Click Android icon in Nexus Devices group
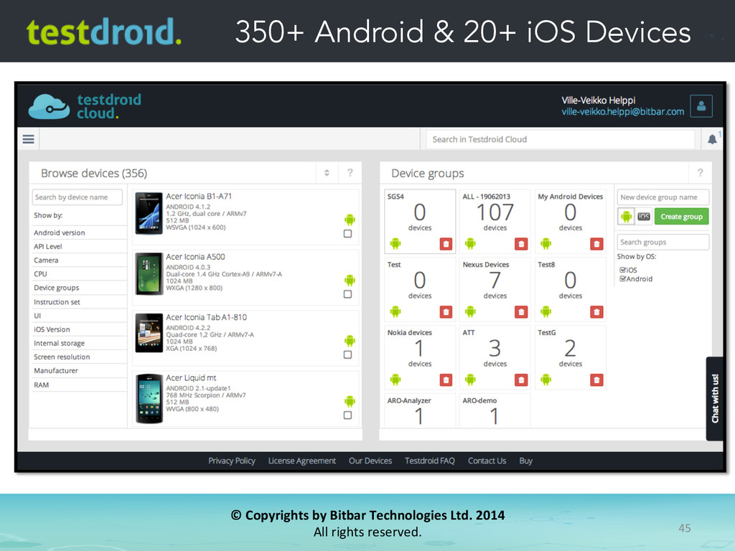Screen dimensions: 735x551 coord(470,311)
